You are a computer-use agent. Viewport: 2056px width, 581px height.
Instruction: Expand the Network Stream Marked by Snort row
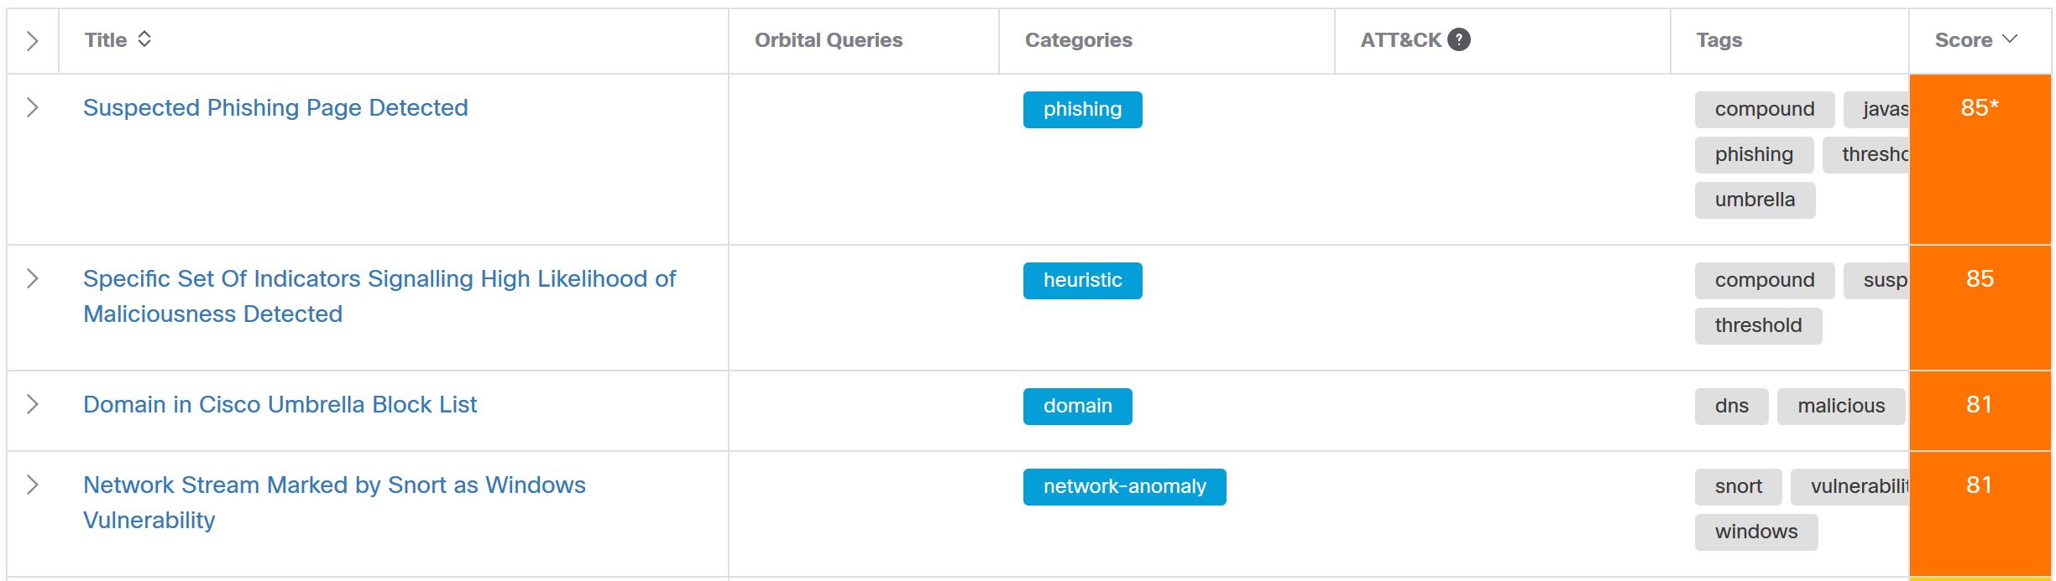[32, 485]
